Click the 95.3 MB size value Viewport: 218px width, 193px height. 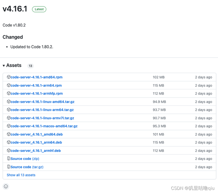(160, 126)
